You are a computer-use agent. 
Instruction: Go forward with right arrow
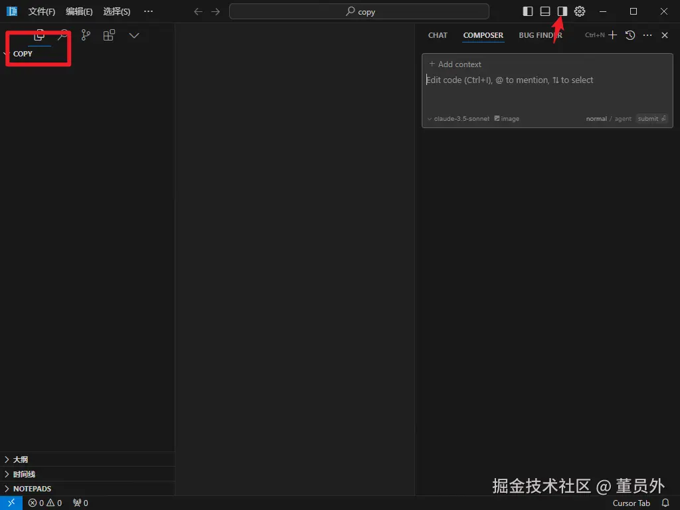(x=216, y=12)
